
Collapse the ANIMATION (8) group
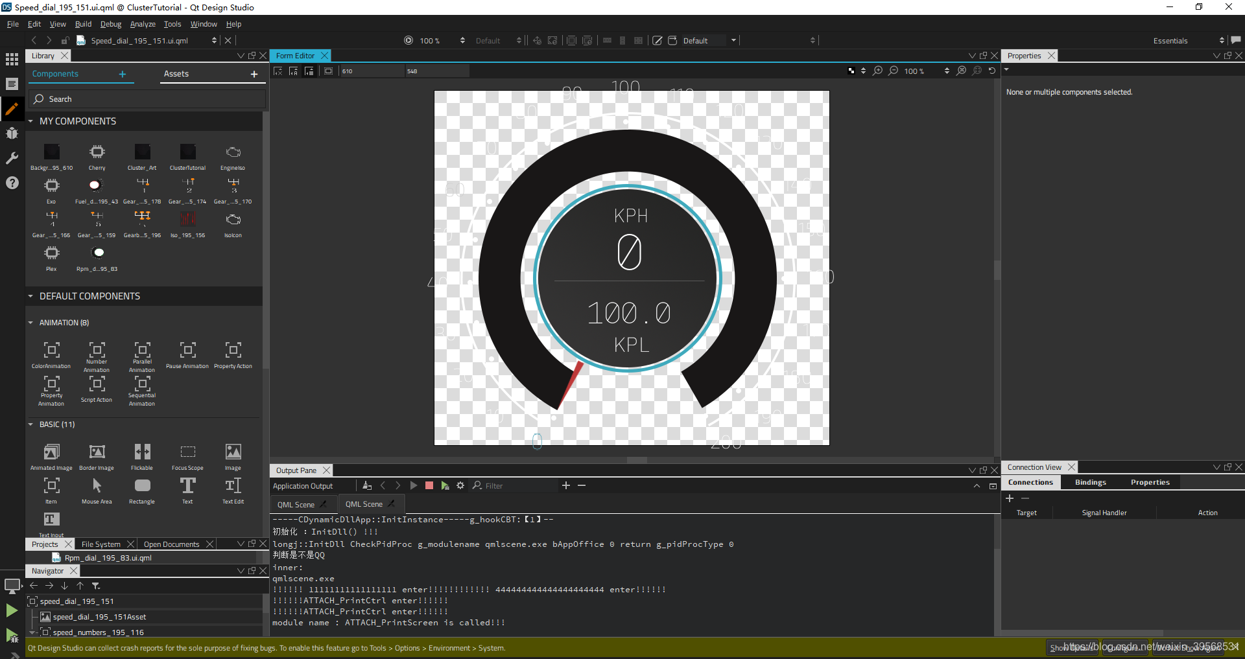tap(30, 323)
